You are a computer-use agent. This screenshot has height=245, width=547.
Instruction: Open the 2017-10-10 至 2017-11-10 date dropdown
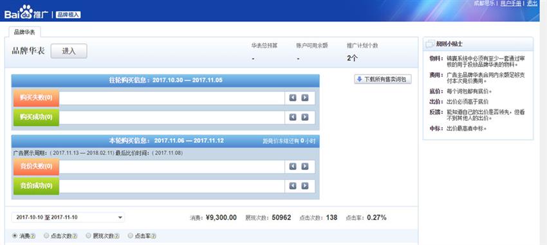click(68, 217)
